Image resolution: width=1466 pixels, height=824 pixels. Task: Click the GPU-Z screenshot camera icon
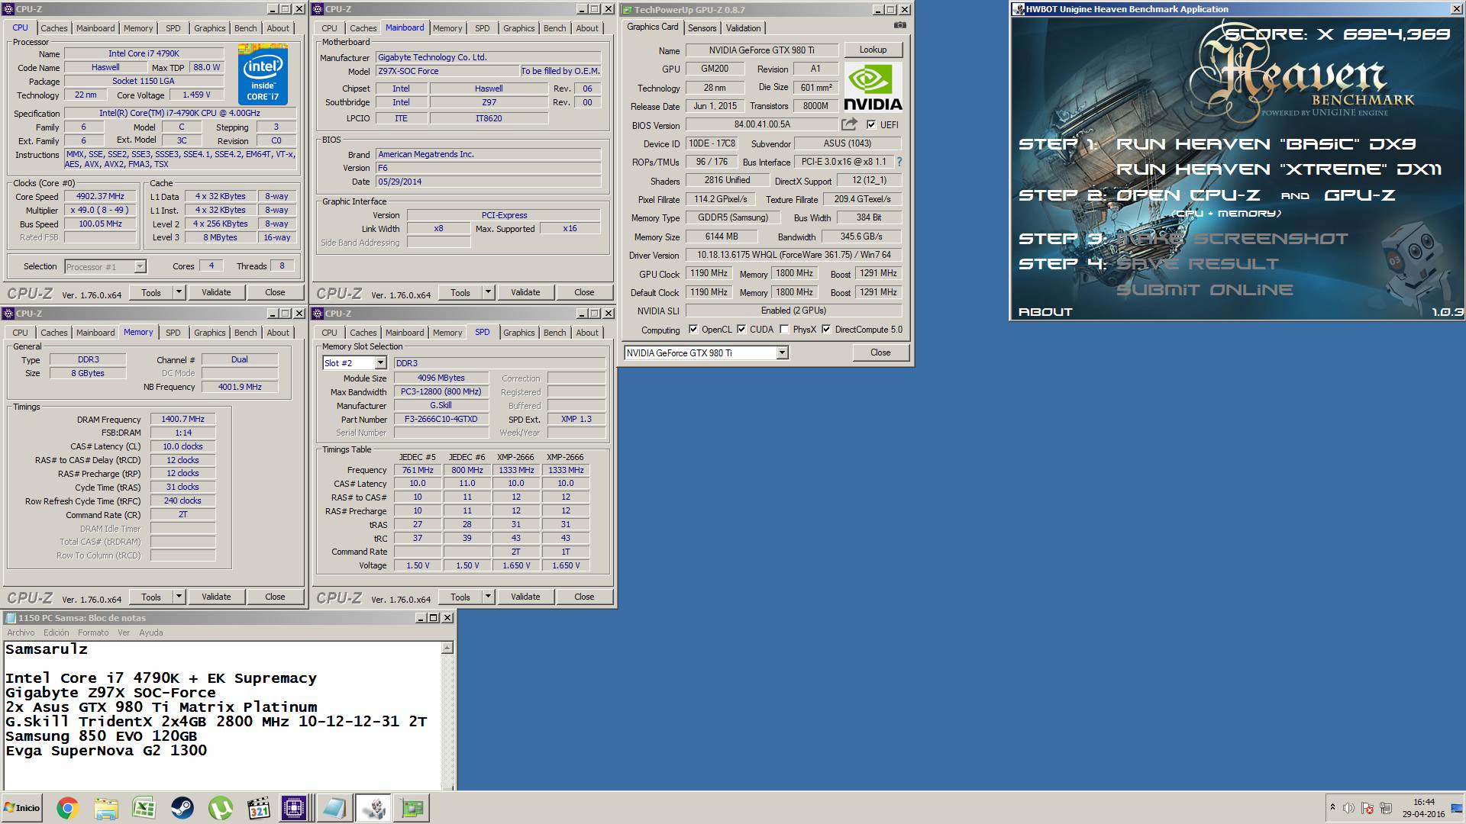[900, 25]
